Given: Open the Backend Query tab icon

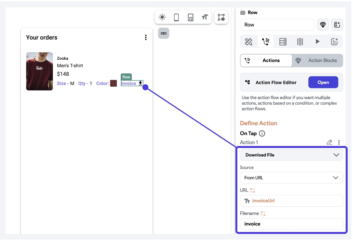Looking at the screenshot, I should 283,42.
